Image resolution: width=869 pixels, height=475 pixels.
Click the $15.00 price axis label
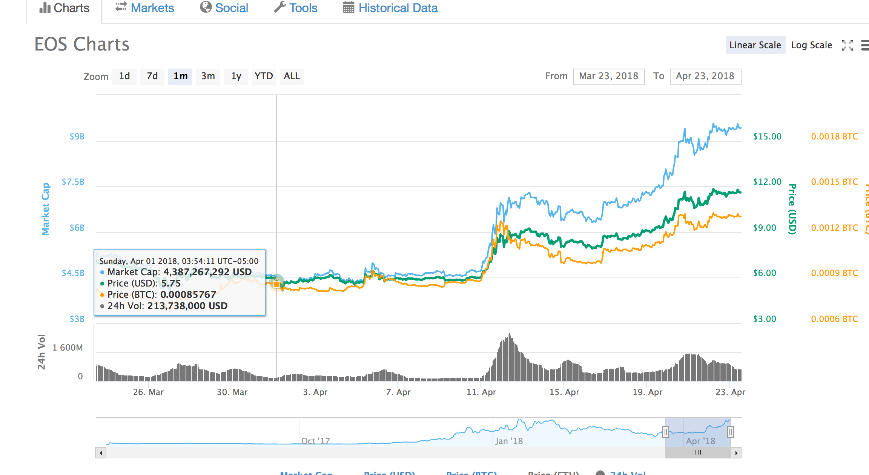click(767, 136)
